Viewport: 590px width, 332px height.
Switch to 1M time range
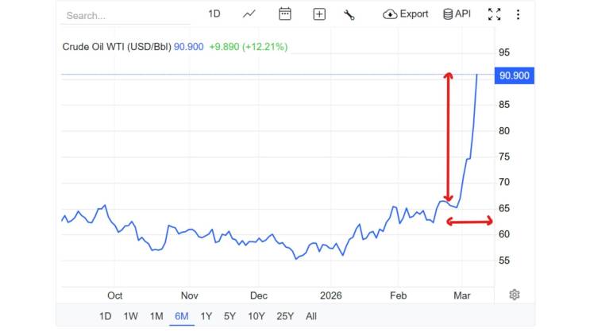[156, 316]
